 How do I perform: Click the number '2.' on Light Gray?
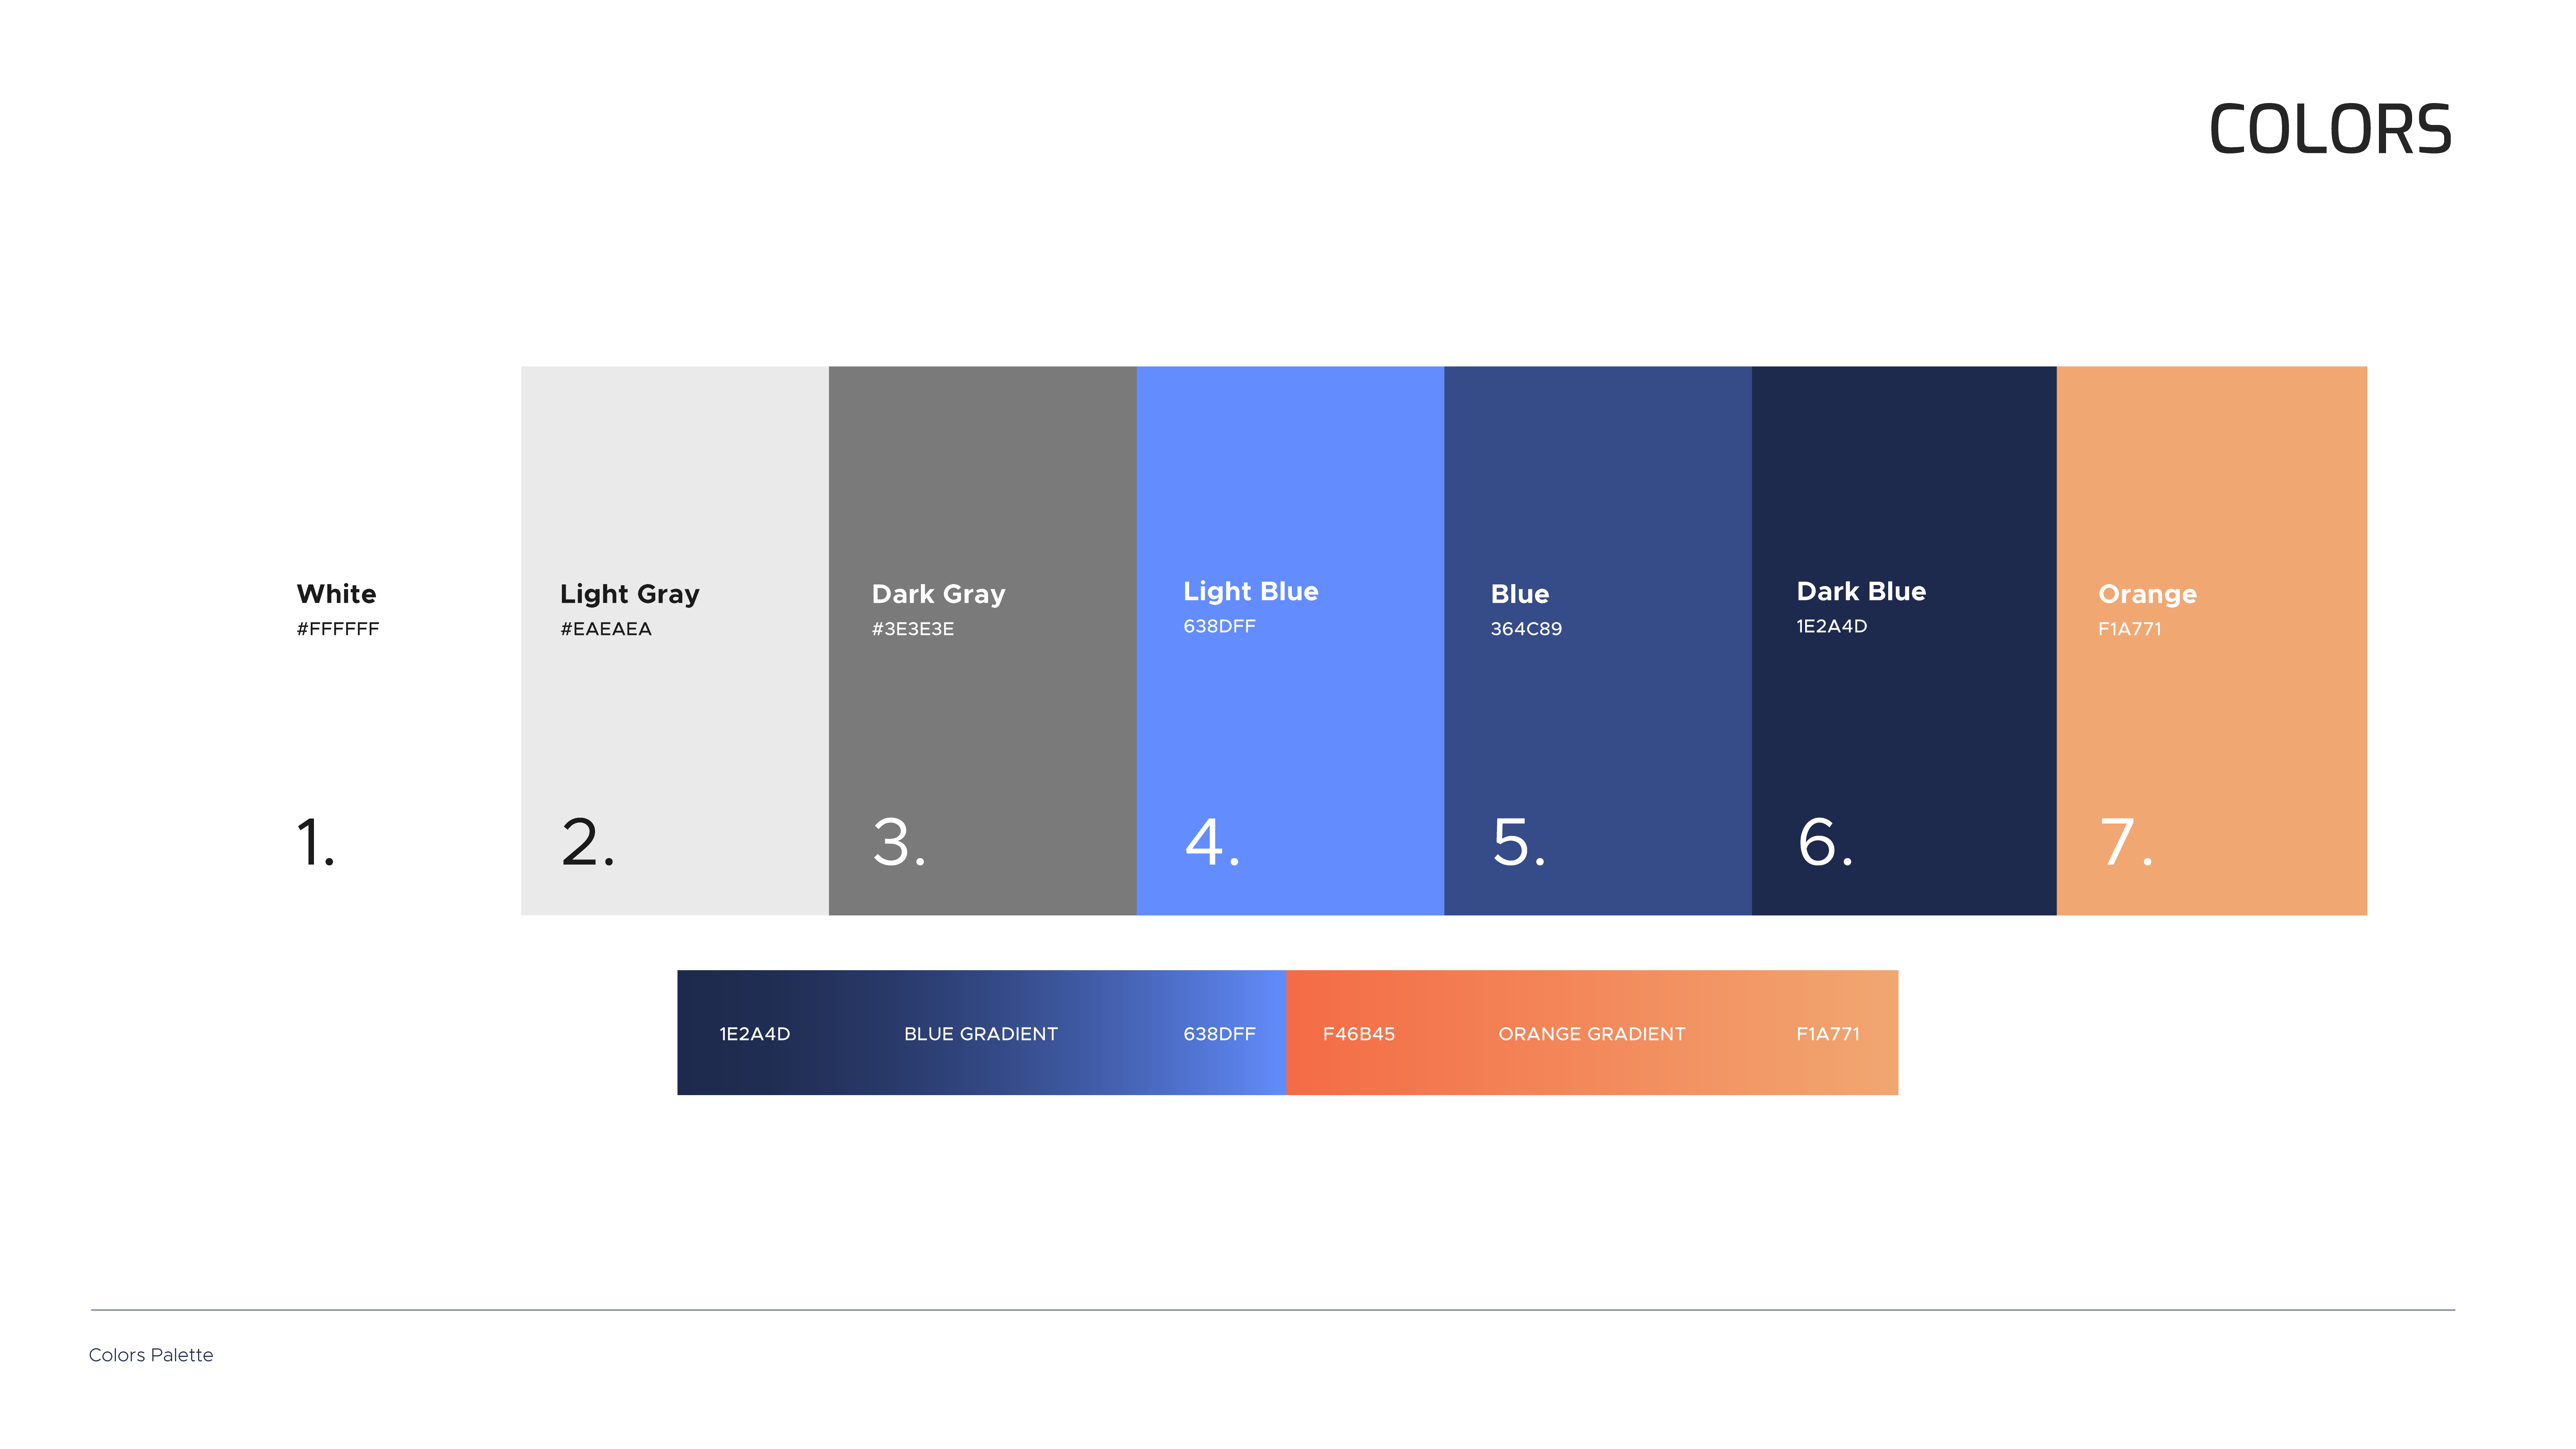588,842
